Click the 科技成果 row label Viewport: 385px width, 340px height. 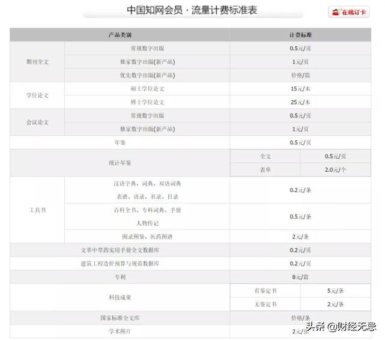click(x=120, y=297)
